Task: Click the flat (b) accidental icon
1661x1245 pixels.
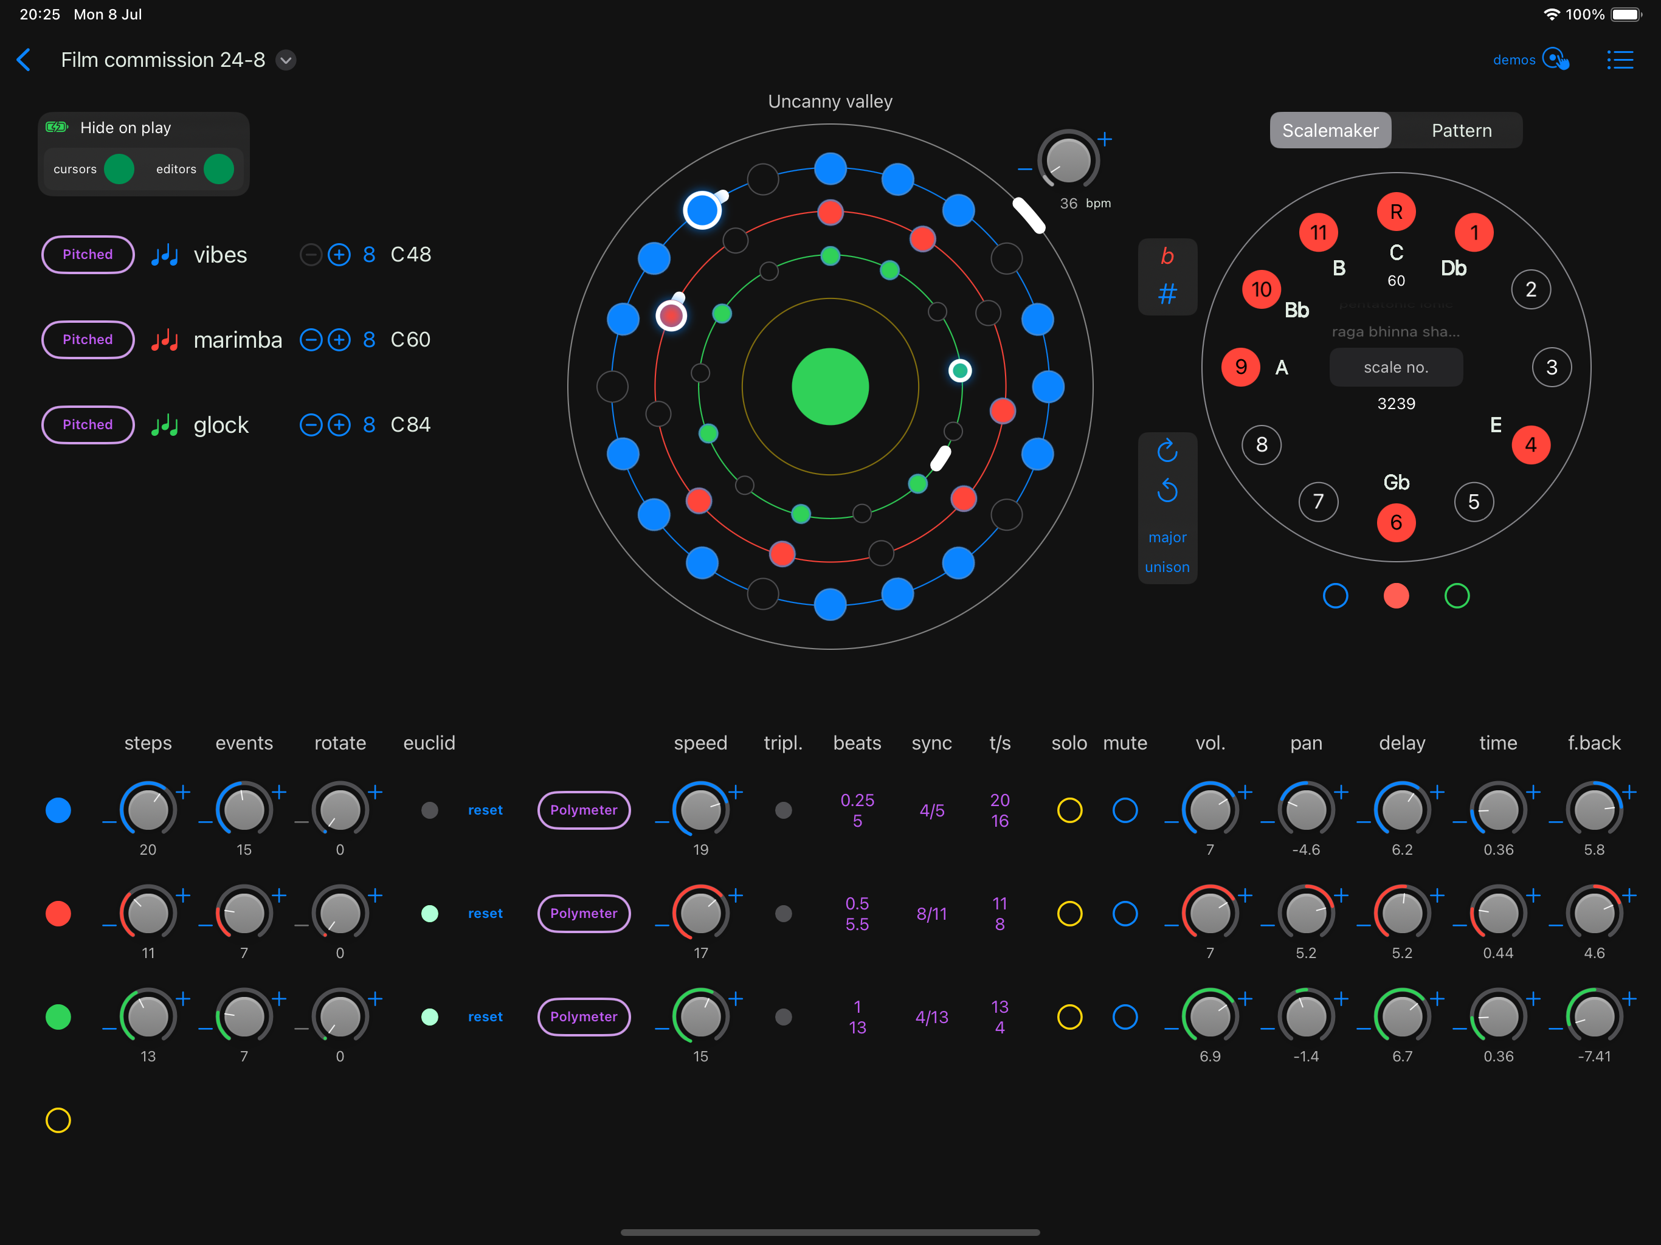Action: pyautogui.click(x=1167, y=257)
